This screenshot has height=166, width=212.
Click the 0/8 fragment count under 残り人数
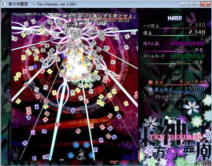199,50
